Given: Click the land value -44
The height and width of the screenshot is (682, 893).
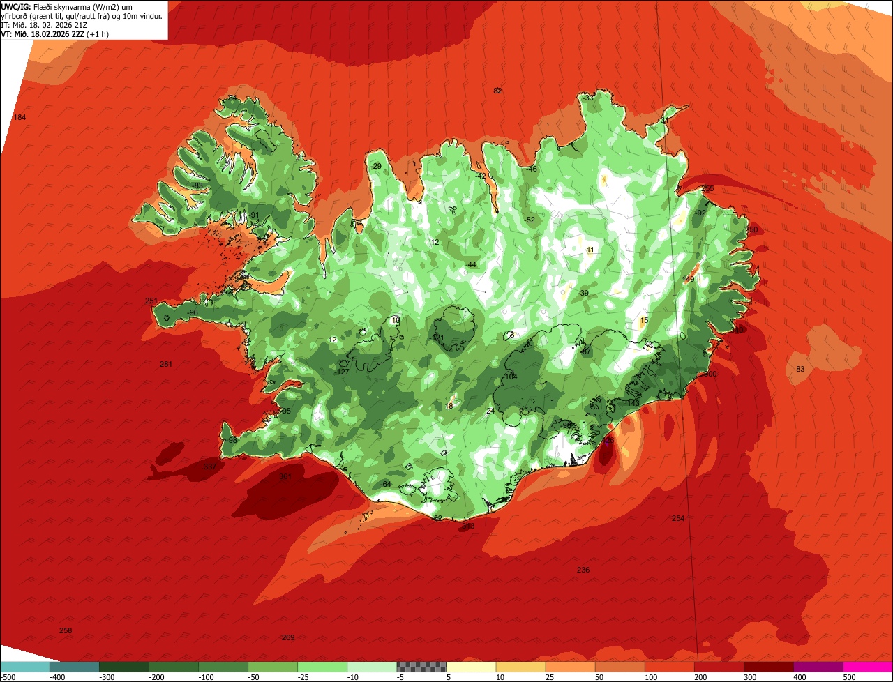Looking at the screenshot, I should click(471, 264).
